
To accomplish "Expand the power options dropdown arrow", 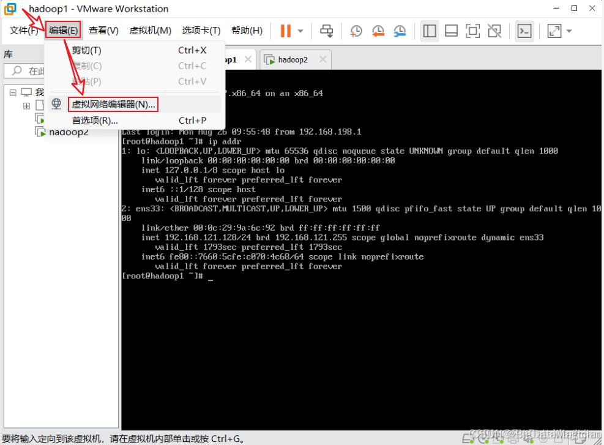I will coord(300,31).
